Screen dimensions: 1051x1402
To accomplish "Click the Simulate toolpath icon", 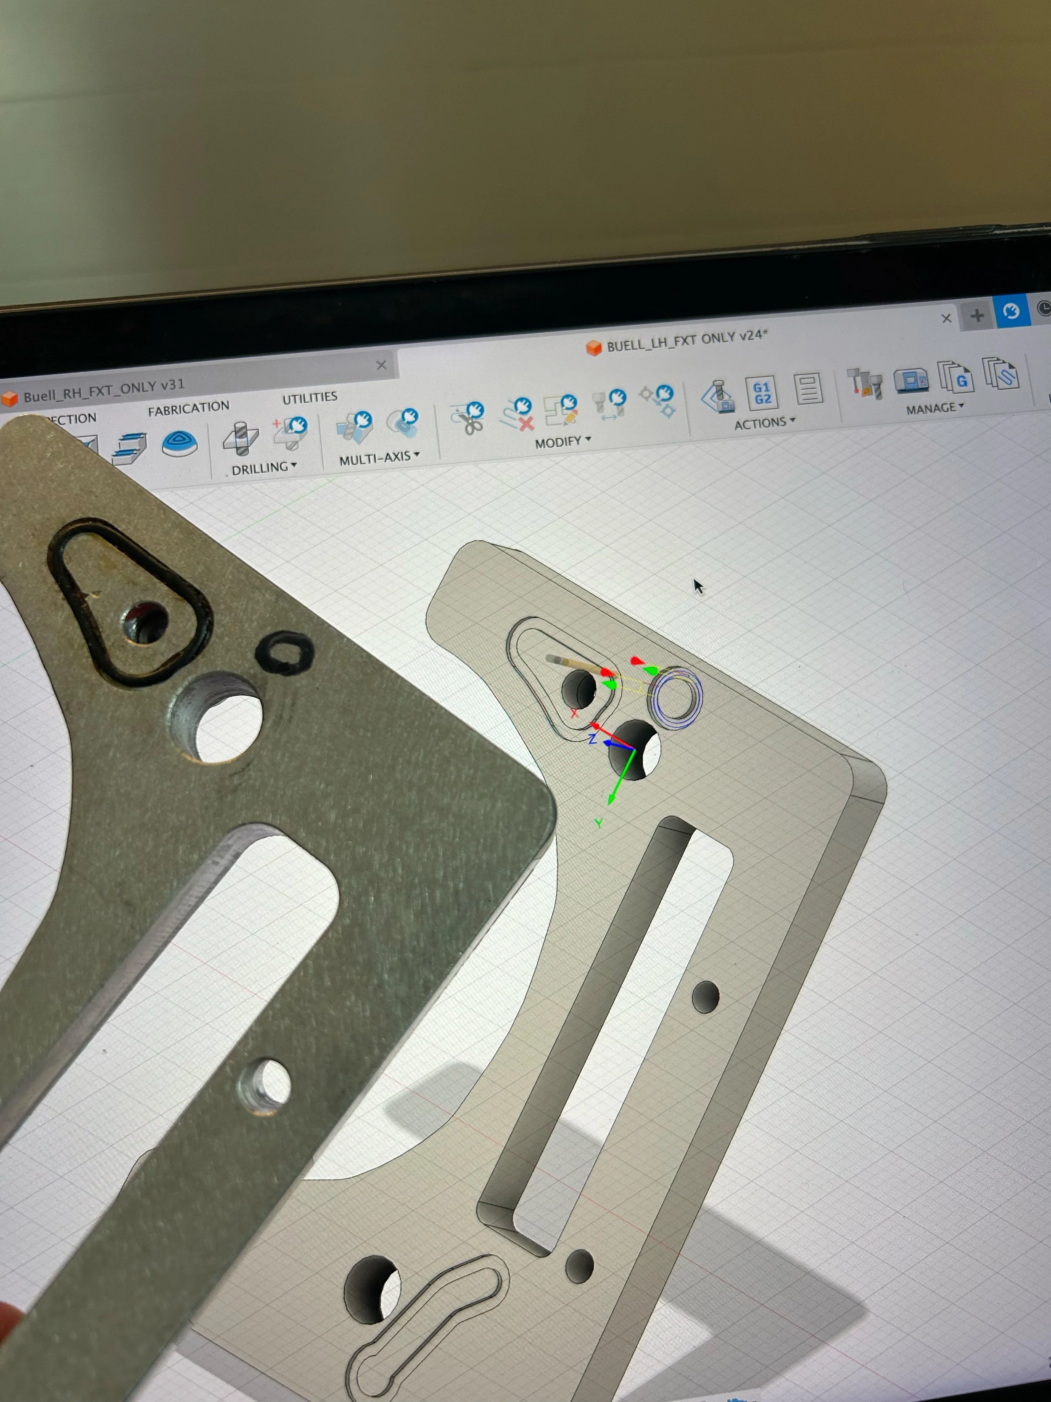I will (718, 397).
